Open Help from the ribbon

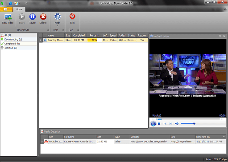point(58,17)
